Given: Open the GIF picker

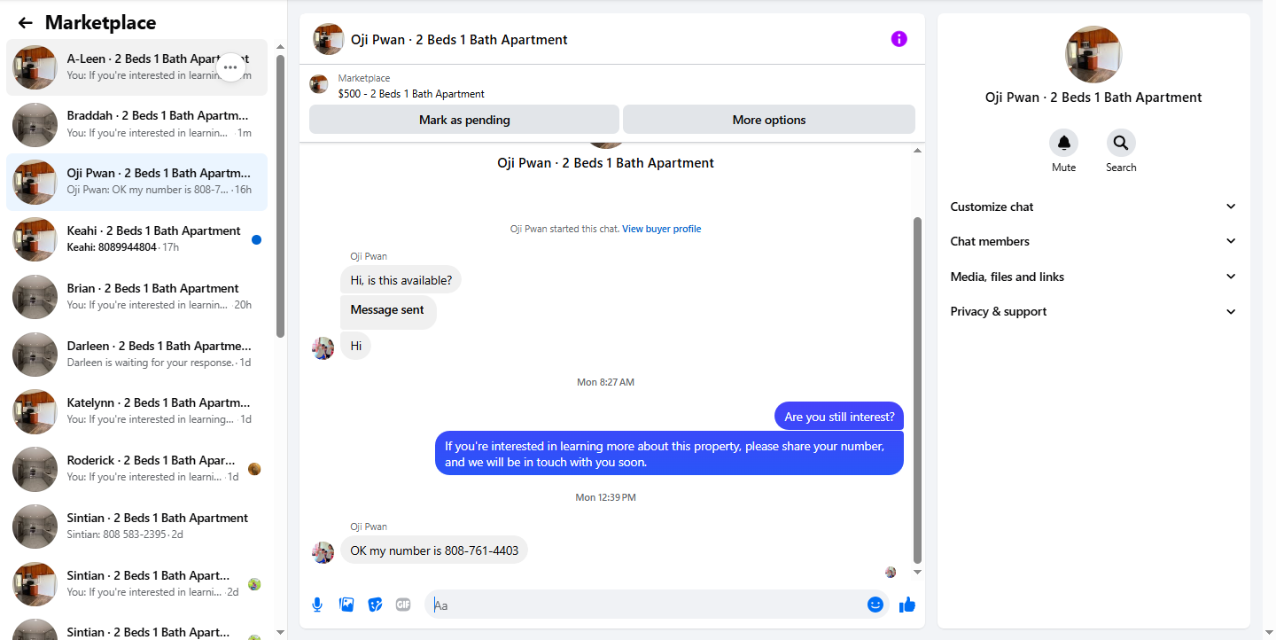Looking at the screenshot, I should point(403,605).
